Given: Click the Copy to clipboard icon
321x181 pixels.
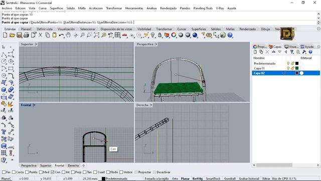Looking at the screenshot, I should (x=48, y=35).
